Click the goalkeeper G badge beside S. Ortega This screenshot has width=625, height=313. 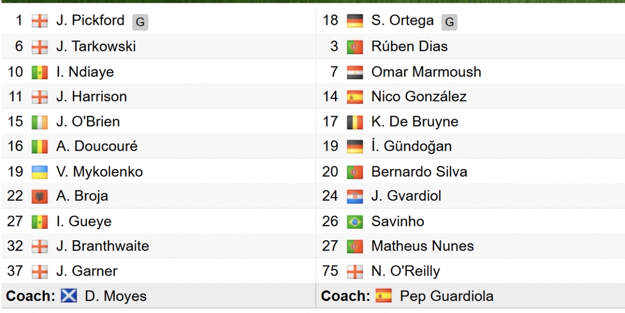(x=449, y=22)
